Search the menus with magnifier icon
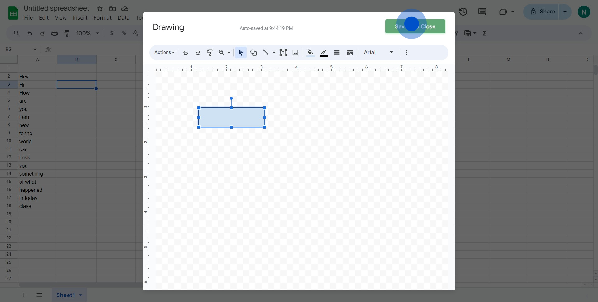The width and height of the screenshot is (598, 302). tap(17, 33)
